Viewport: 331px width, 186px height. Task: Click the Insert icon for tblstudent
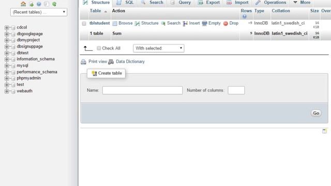coord(185,23)
